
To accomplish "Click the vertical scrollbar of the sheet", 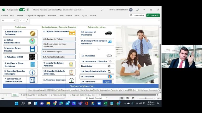I will click(160, 66).
